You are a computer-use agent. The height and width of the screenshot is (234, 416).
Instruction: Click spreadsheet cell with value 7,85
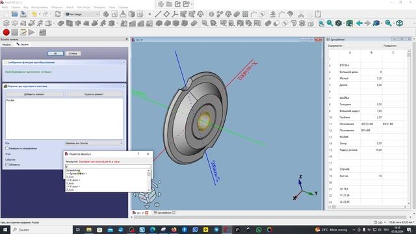coord(371,111)
